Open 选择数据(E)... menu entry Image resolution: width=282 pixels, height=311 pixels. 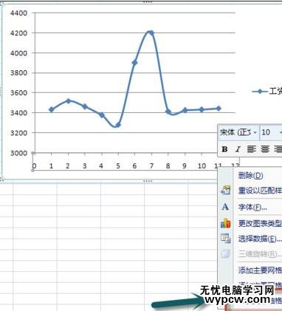point(260,239)
